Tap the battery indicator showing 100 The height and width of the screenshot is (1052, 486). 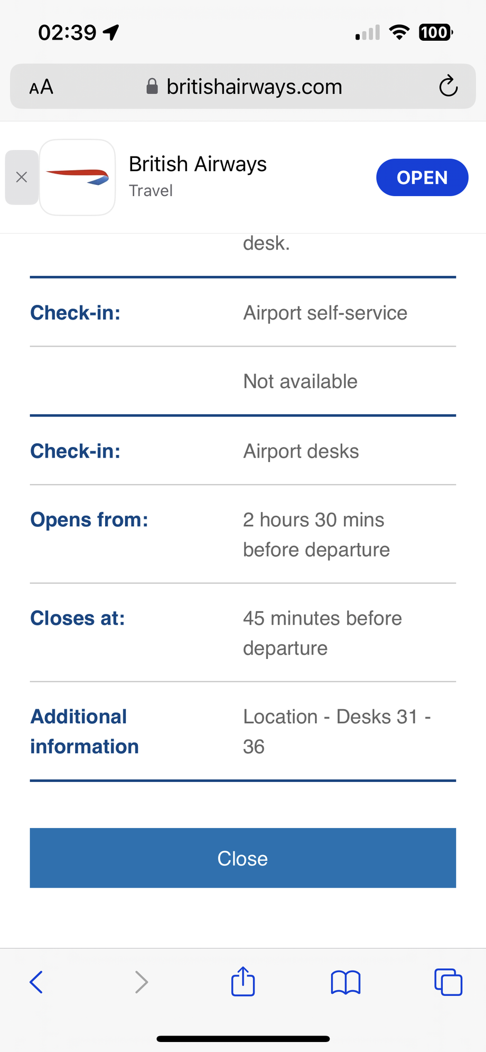tap(435, 33)
